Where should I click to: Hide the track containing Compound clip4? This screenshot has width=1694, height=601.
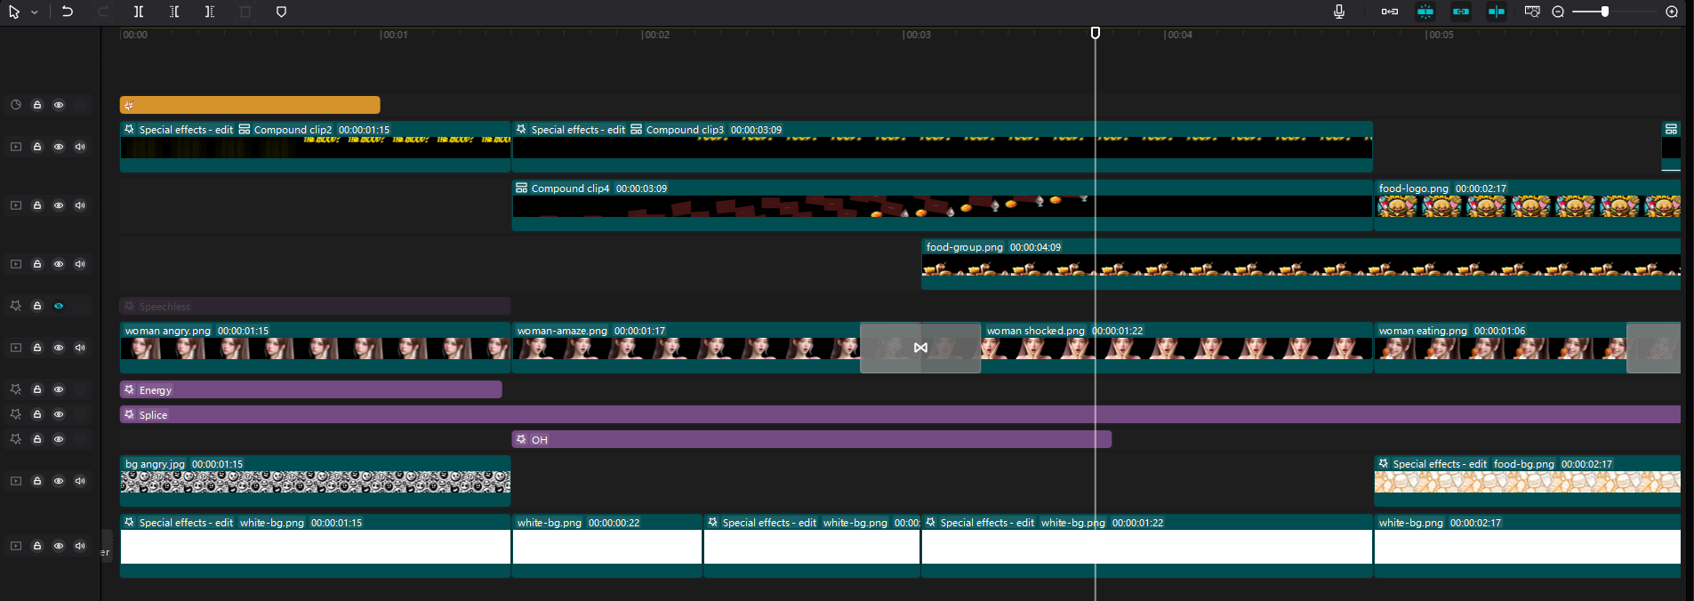point(59,205)
